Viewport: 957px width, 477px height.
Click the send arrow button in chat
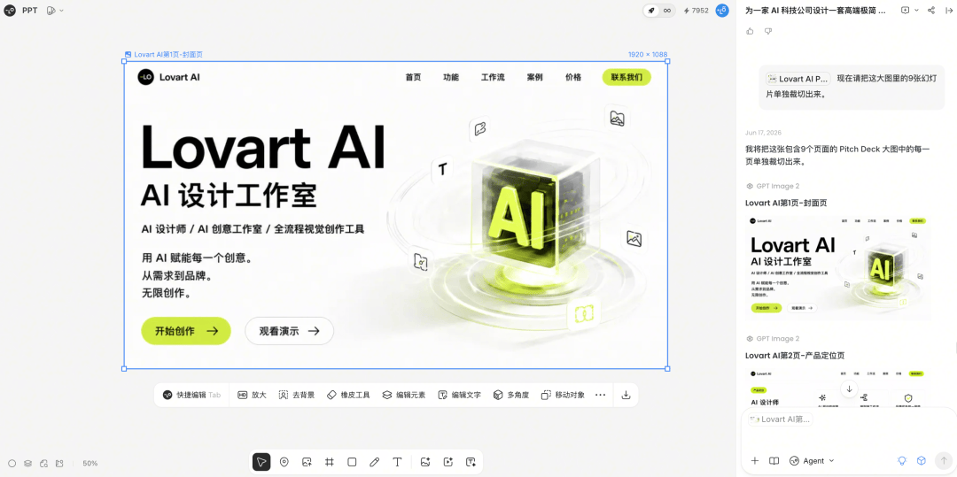[x=944, y=460]
